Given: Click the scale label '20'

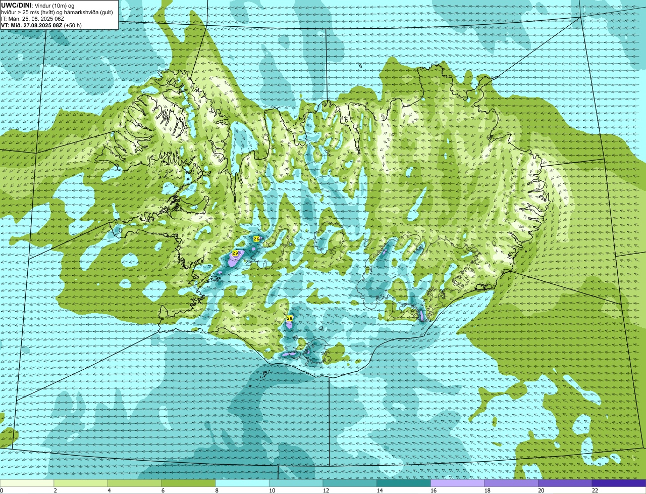Looking at the screenshot, I should 541,490.
